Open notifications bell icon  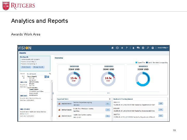click(133, 48)
